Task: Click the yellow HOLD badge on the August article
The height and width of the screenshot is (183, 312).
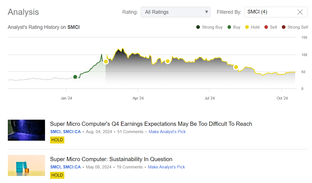Action: (x=57, y=140)
